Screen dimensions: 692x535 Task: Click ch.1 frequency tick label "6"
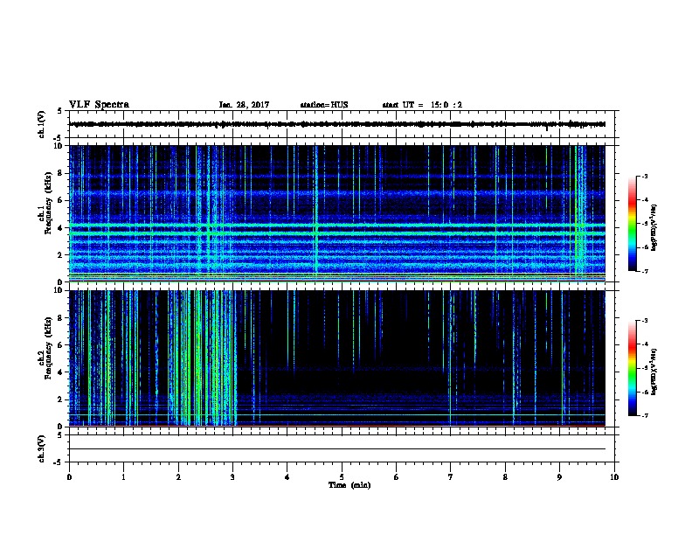[60, 200]
